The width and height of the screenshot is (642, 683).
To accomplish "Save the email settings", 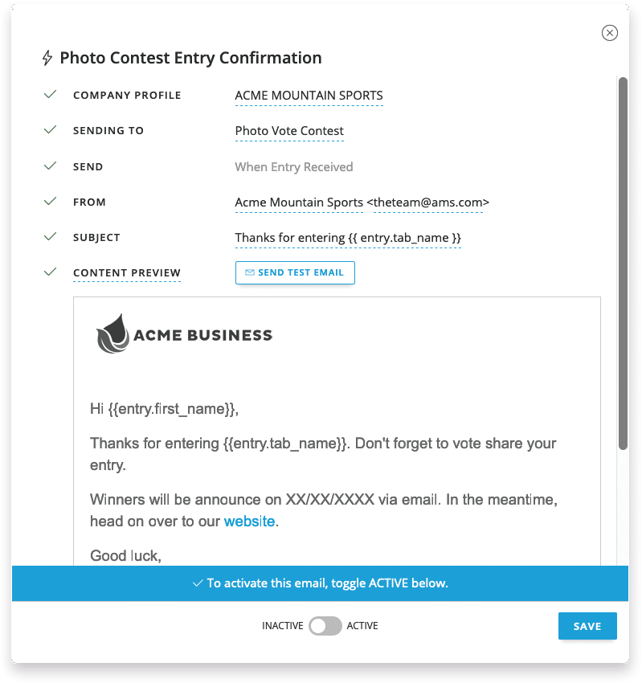I will coord(587,626).
